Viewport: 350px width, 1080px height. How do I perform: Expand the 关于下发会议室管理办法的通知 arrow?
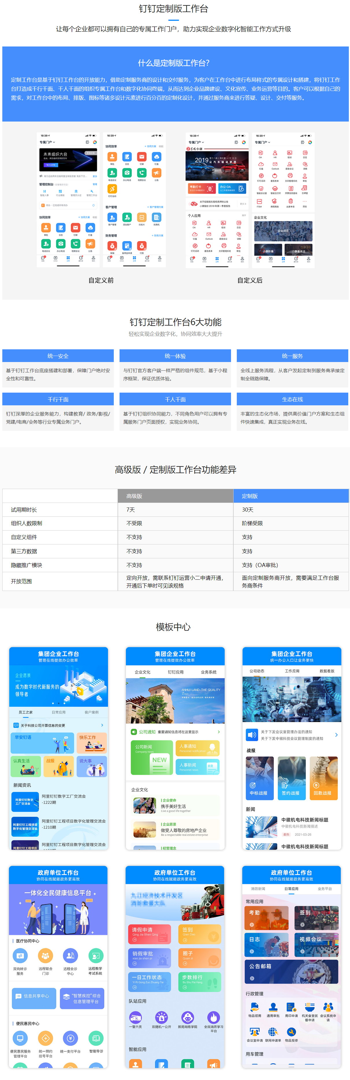[x=336, y=735]
